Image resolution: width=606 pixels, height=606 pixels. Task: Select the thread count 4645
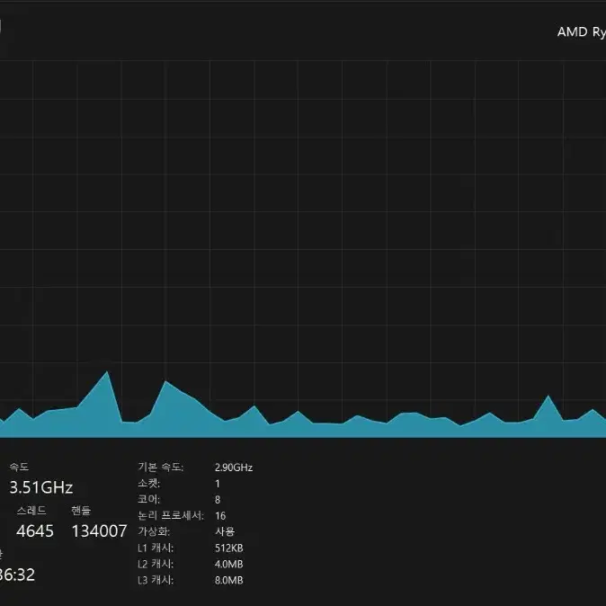(x=35, y=531)
